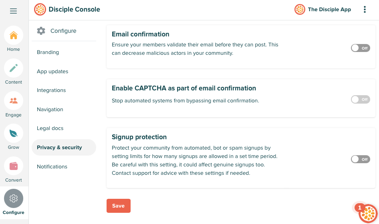Open The Disciple App switcher
The height and width of the screenshot is (224, 379).
pos(323,10)
